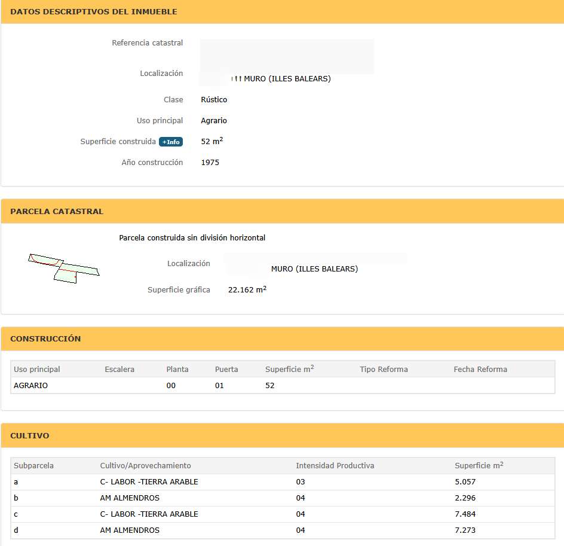Click subparcela a row C- LABOR -TIERRA ARABLE
This screenshot has height=546, width=564.
(283, 481)
